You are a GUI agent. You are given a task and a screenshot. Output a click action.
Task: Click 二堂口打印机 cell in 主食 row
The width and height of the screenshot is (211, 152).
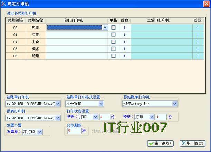click(x=162, y=42)
